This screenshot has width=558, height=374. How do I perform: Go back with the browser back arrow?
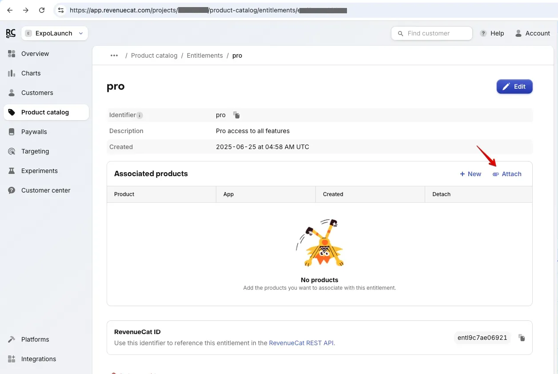coord(10,10)
